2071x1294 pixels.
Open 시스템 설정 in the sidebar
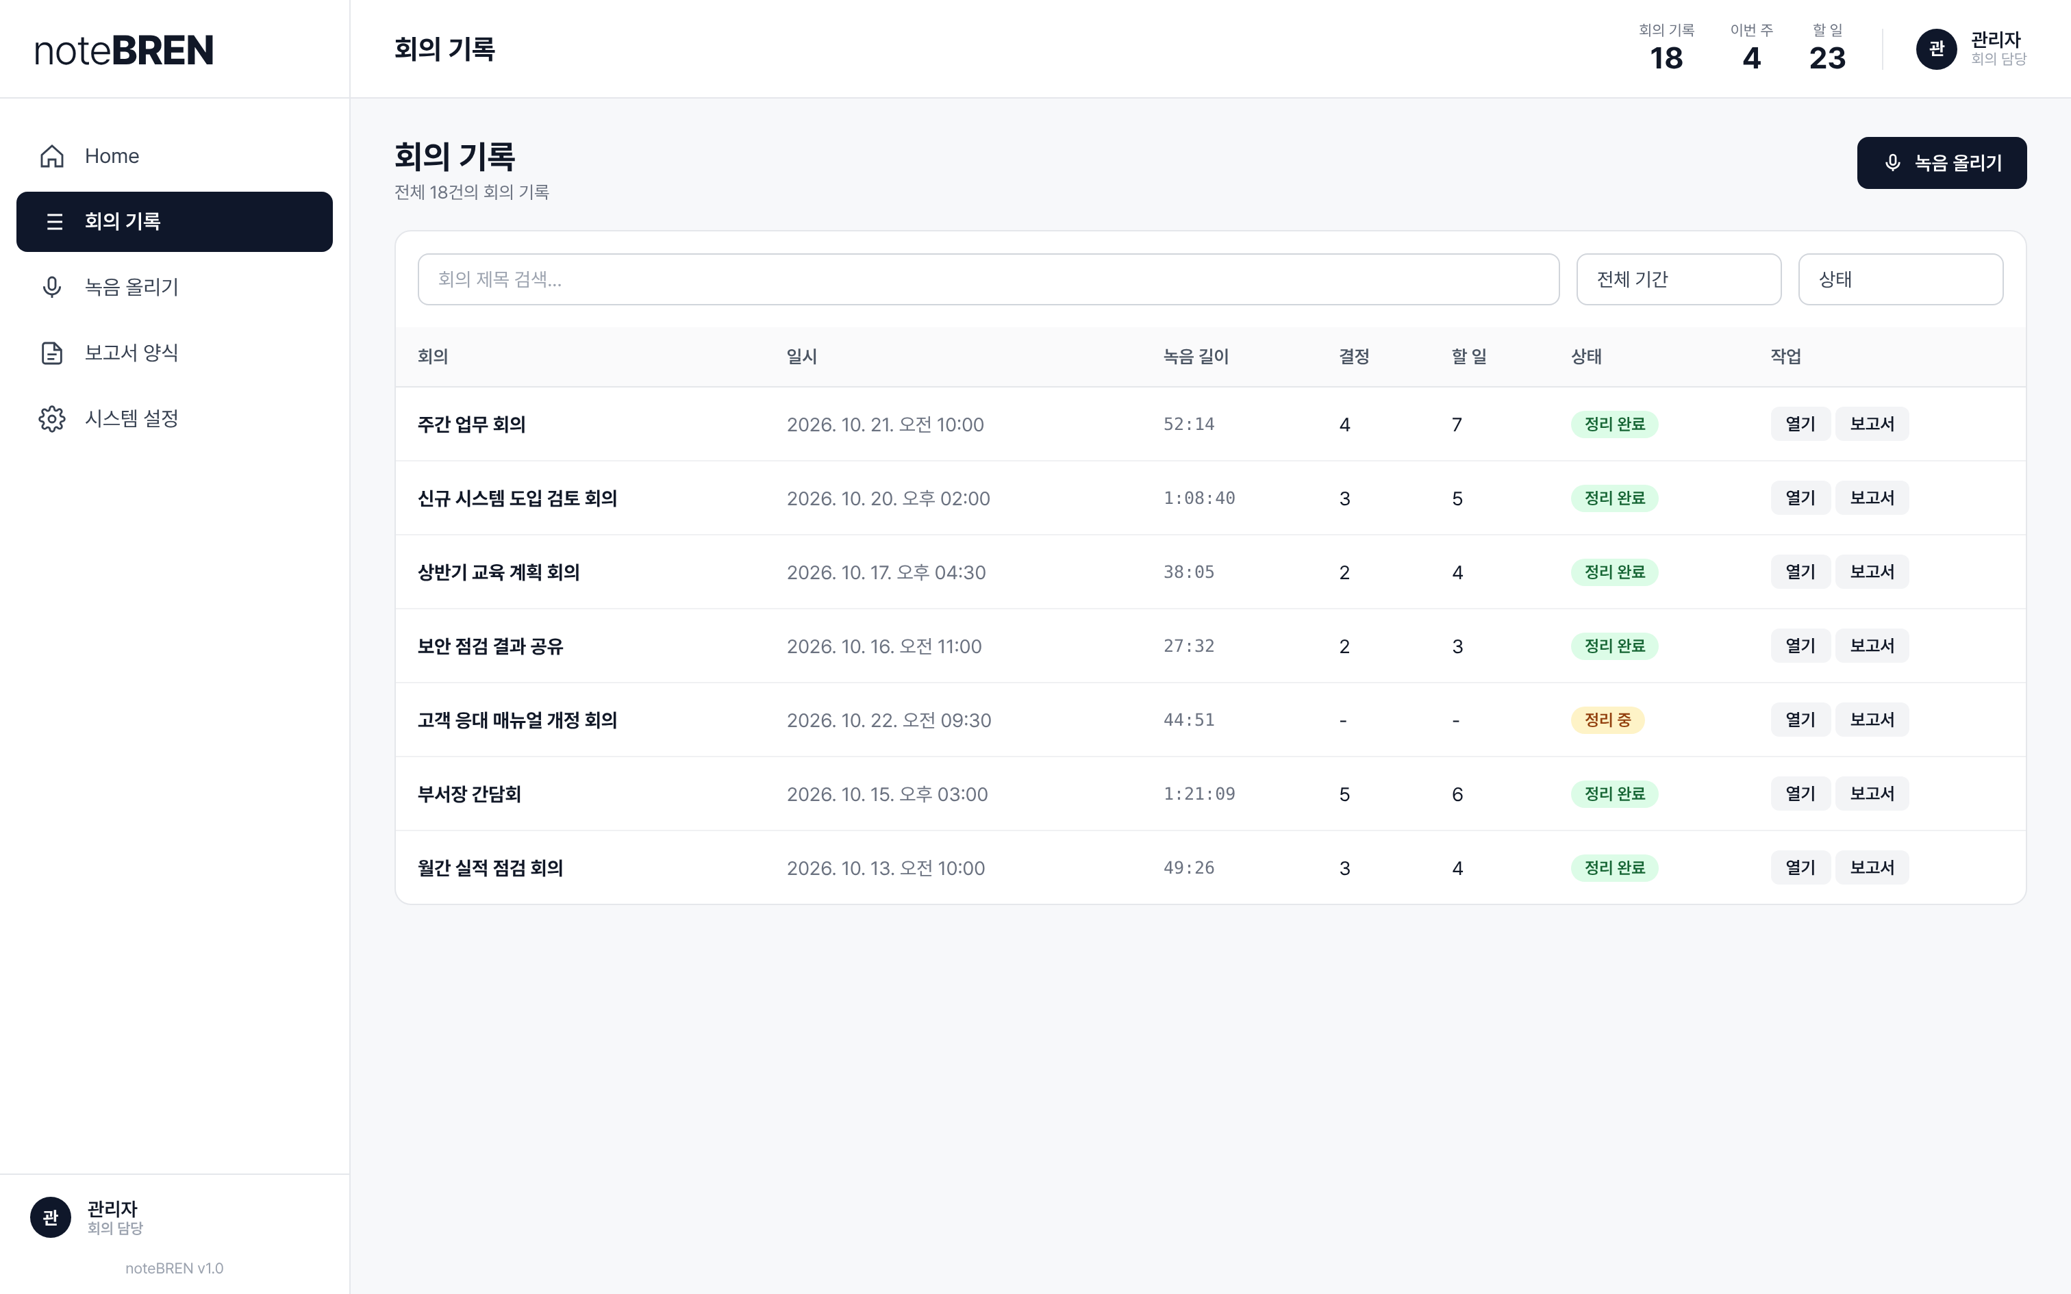pyautogui.click(x=175, y=418)
